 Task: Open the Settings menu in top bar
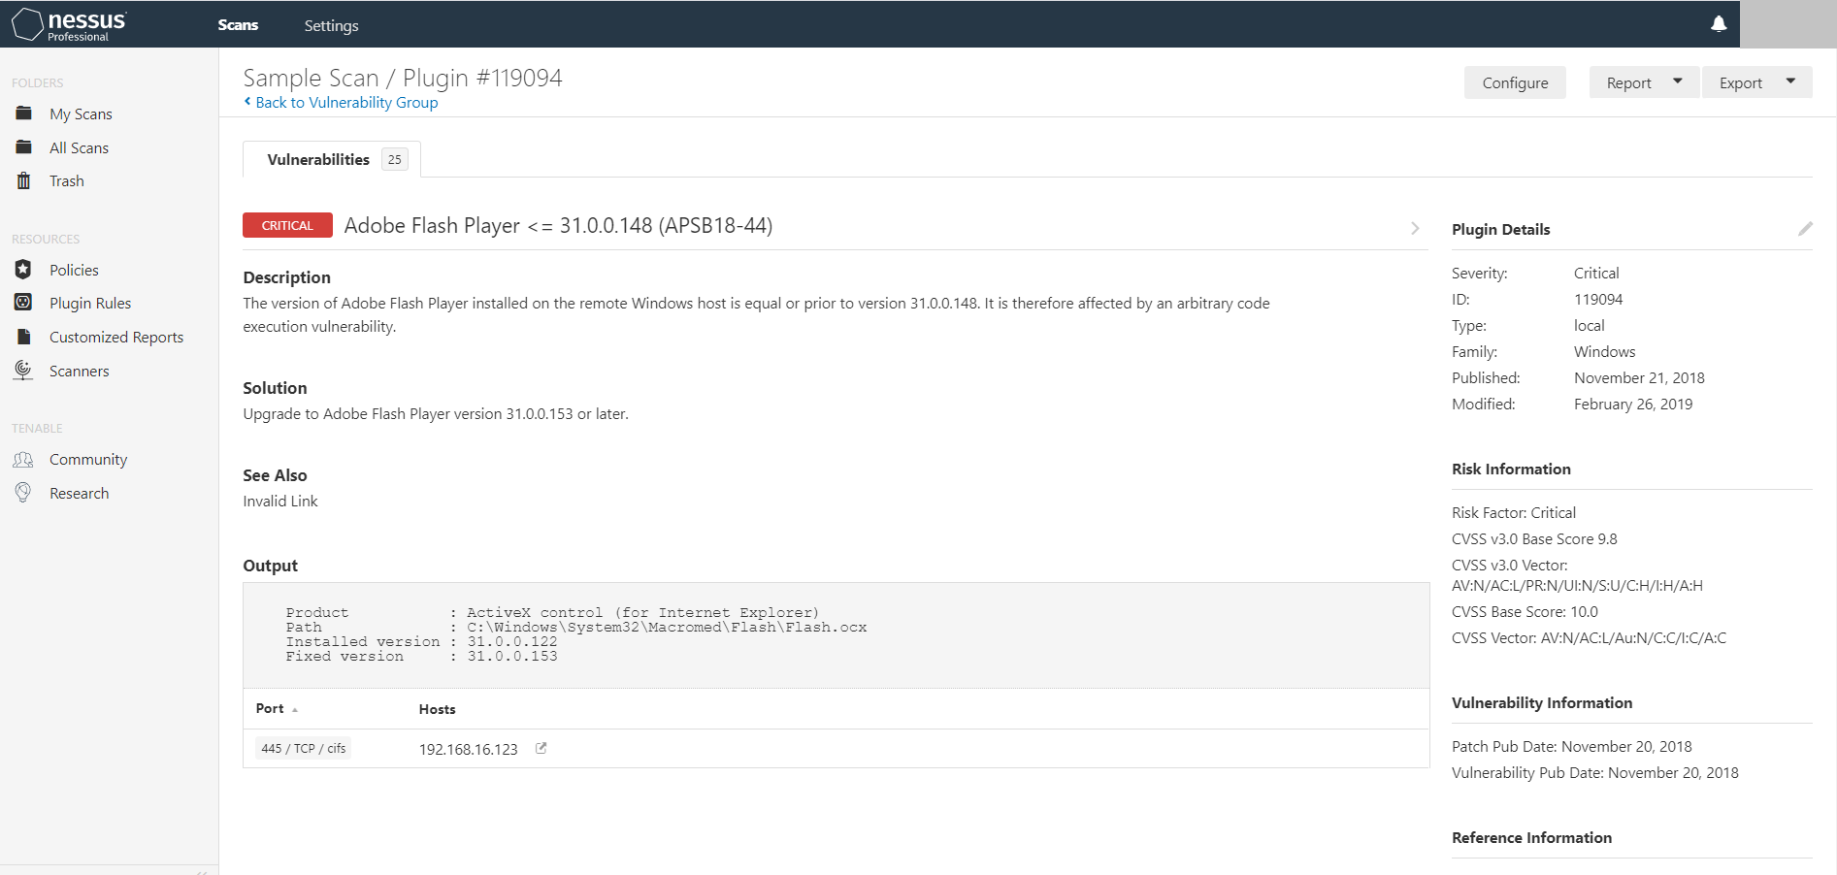coord(331,25)
